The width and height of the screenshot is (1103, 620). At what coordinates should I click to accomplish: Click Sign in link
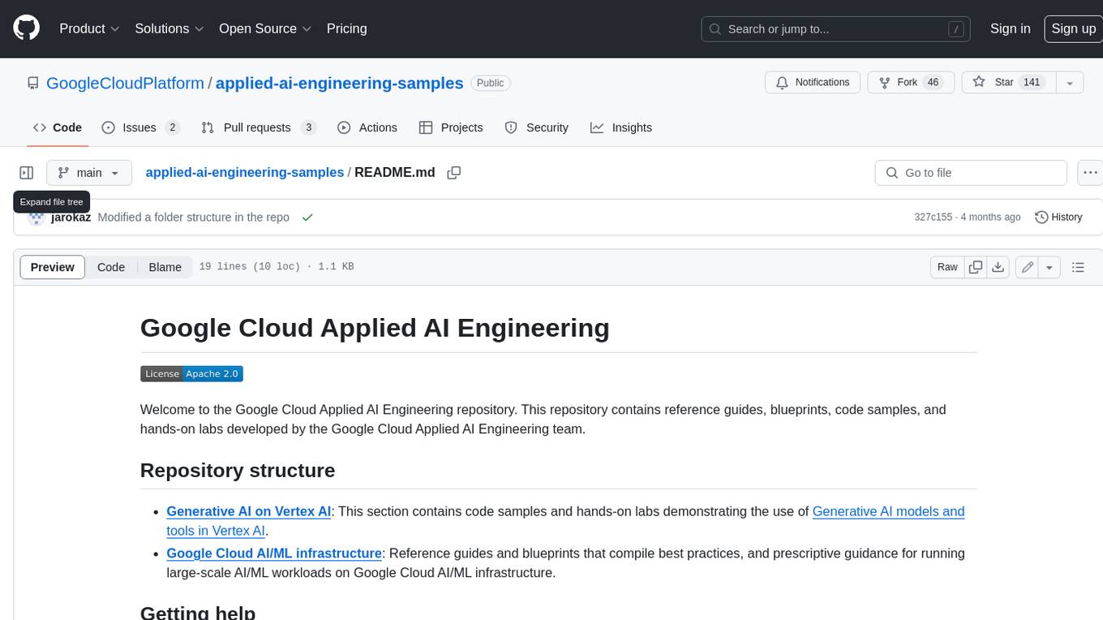coord(1010,28)
